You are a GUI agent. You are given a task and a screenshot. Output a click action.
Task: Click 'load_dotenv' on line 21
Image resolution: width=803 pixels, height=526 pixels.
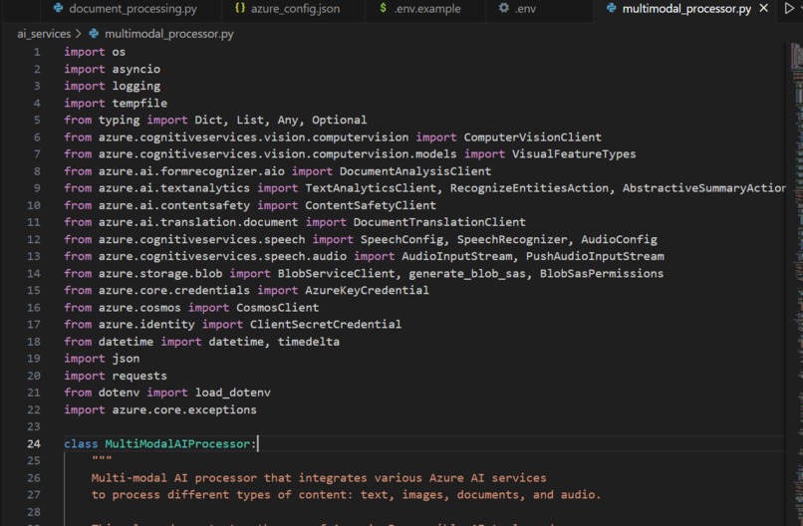tap(233, 393)
